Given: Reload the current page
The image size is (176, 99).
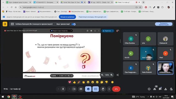Looking at the screenshot, I should pyautogui.click(x=12, y=7).
